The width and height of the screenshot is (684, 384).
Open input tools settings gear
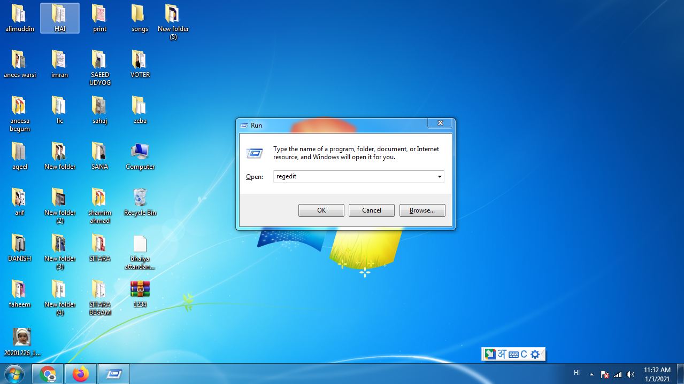535,354
